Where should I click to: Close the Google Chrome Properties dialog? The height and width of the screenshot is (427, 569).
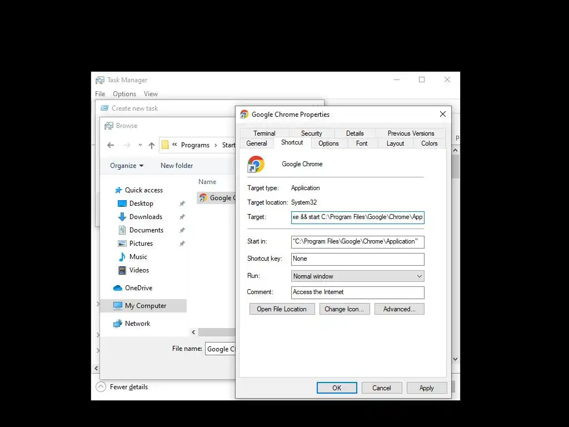click(443, 114)
